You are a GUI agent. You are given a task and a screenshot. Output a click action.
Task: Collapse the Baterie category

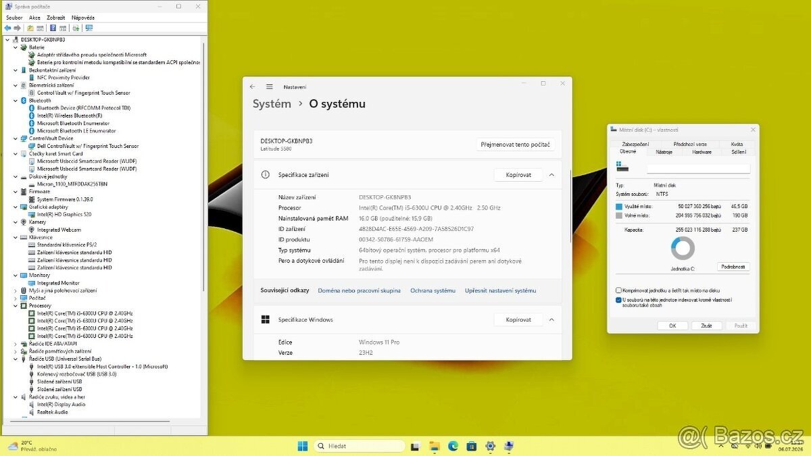tap(16, 47)
